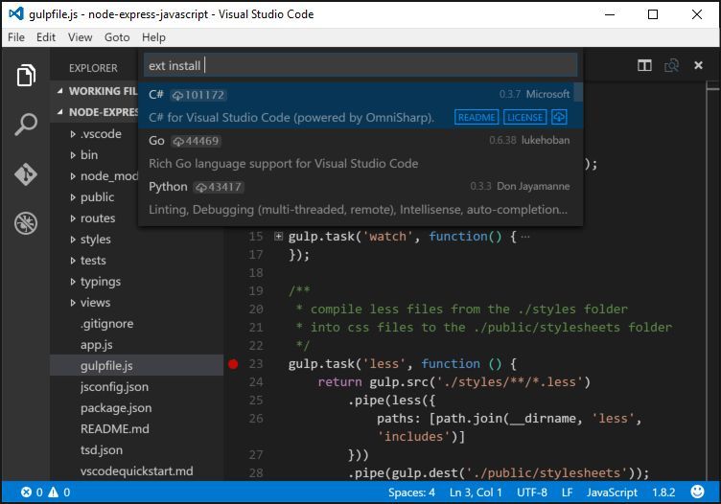Viewport: 721px width, 504px height.
Task: Collapse the WORKING FILES section
Action: tap(60, 91)
